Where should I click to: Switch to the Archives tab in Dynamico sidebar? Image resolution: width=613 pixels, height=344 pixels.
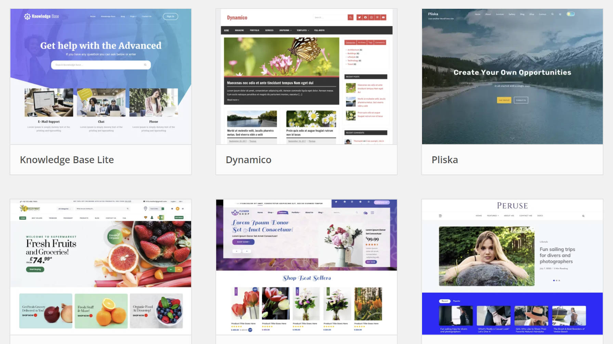point(362,43)
